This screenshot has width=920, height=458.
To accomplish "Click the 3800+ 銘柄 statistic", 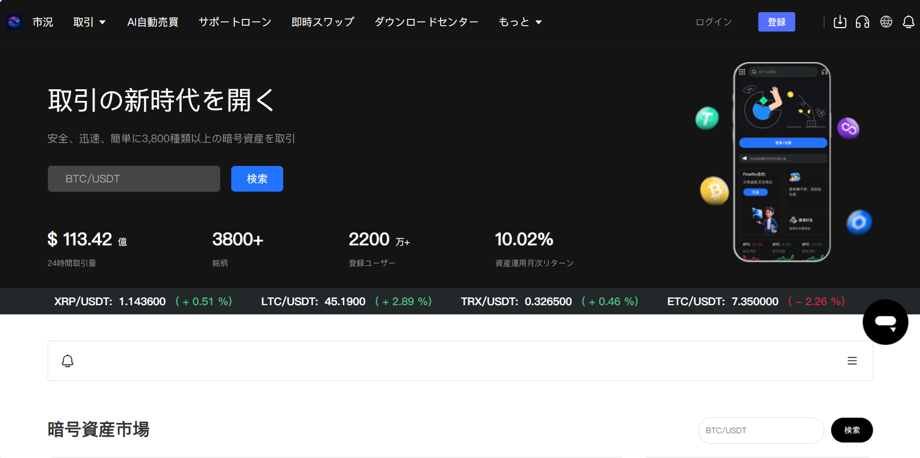I will pos(238,248).
